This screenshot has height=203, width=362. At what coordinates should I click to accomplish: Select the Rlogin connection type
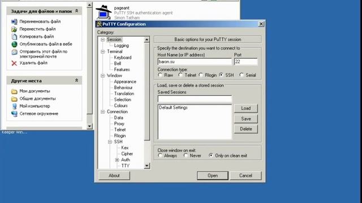[201, 75]
